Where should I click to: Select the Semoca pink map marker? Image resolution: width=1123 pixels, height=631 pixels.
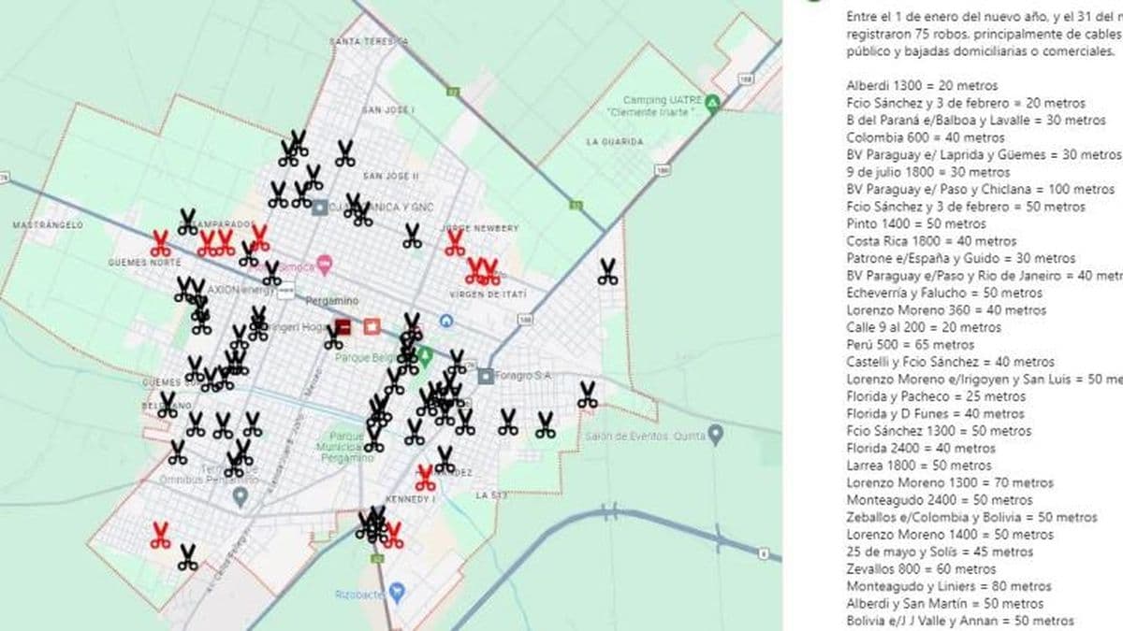[325, 265]
